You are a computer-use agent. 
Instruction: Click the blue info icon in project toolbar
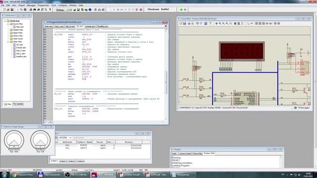pos(90,9)
